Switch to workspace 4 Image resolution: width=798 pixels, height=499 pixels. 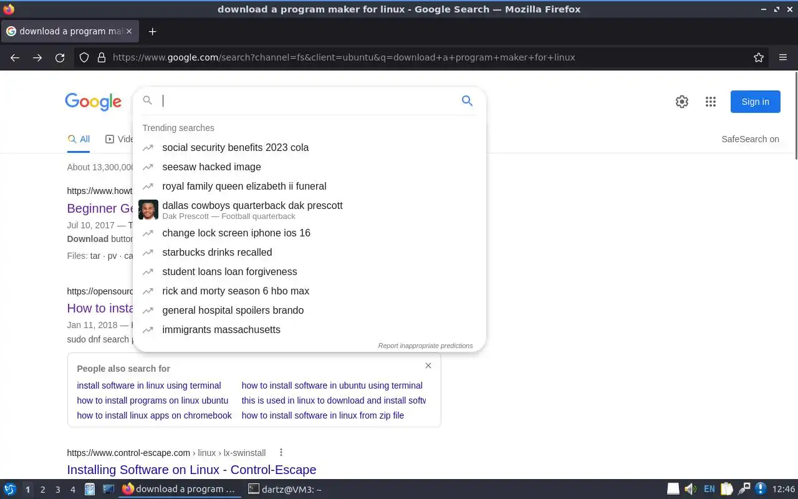[x=72, y=490]
